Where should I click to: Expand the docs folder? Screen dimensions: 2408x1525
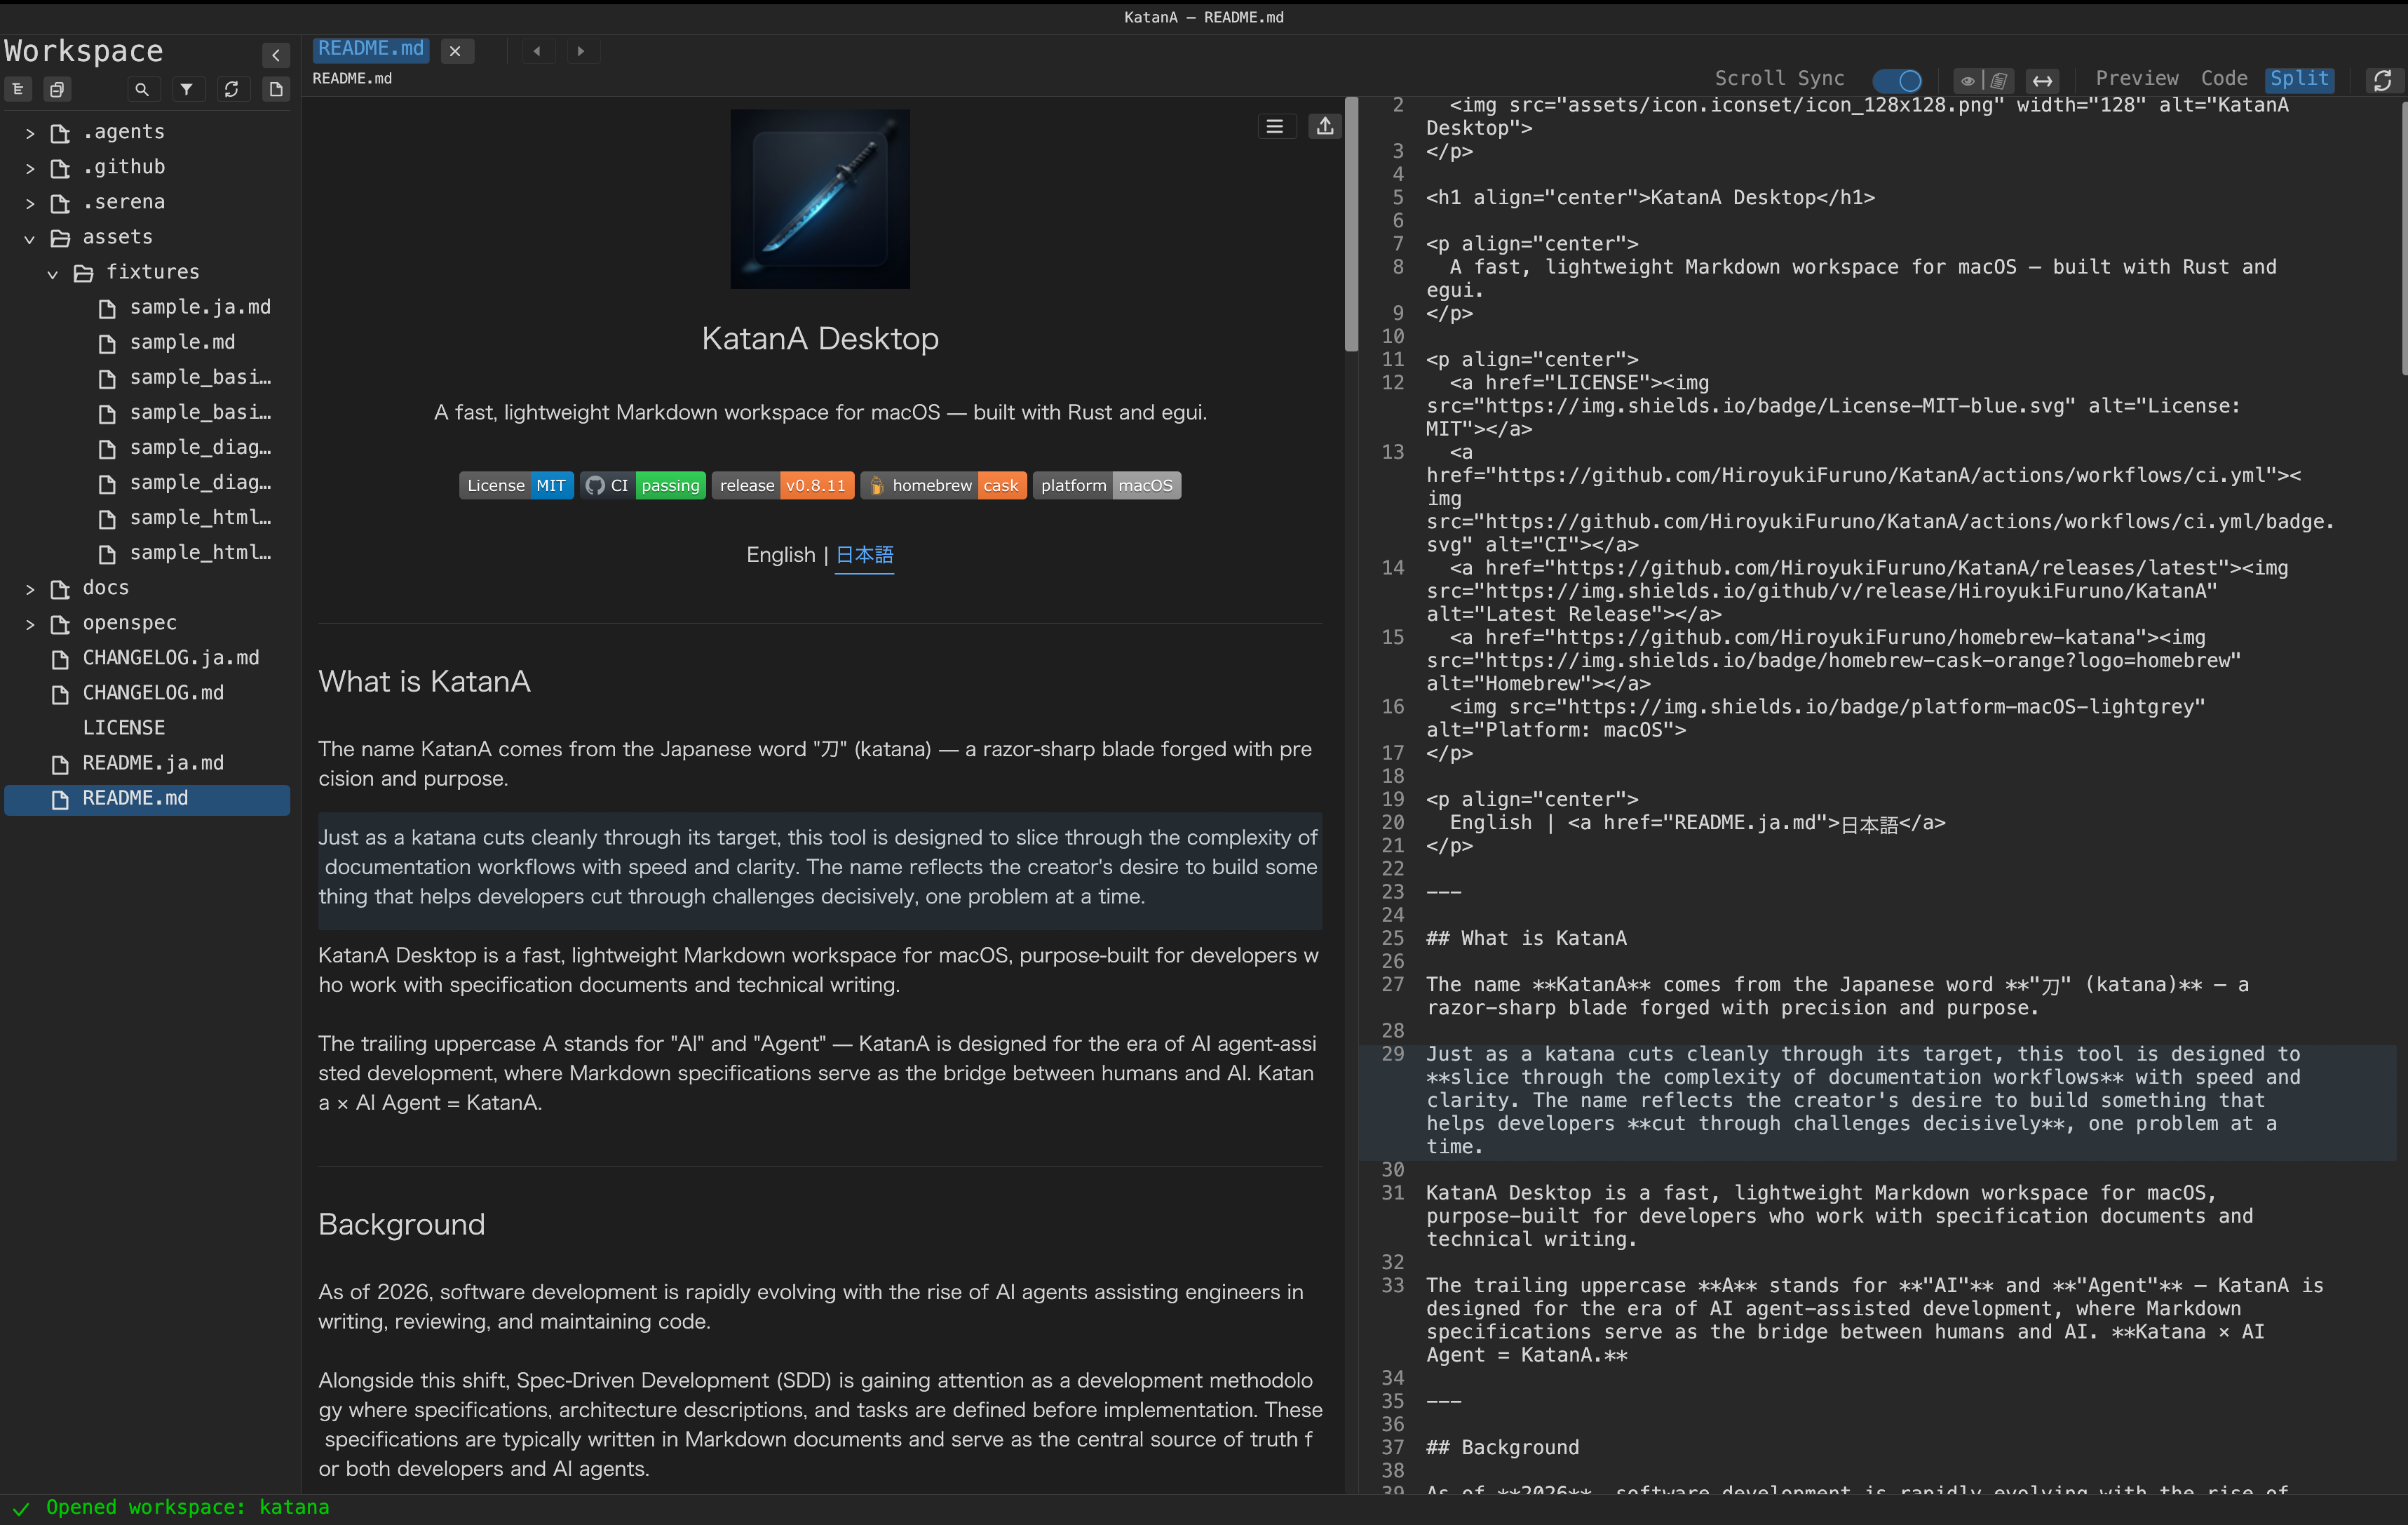tap(30, 589)
